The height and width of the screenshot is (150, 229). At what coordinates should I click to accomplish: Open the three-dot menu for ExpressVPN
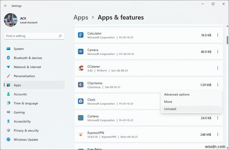pos(218,134)
